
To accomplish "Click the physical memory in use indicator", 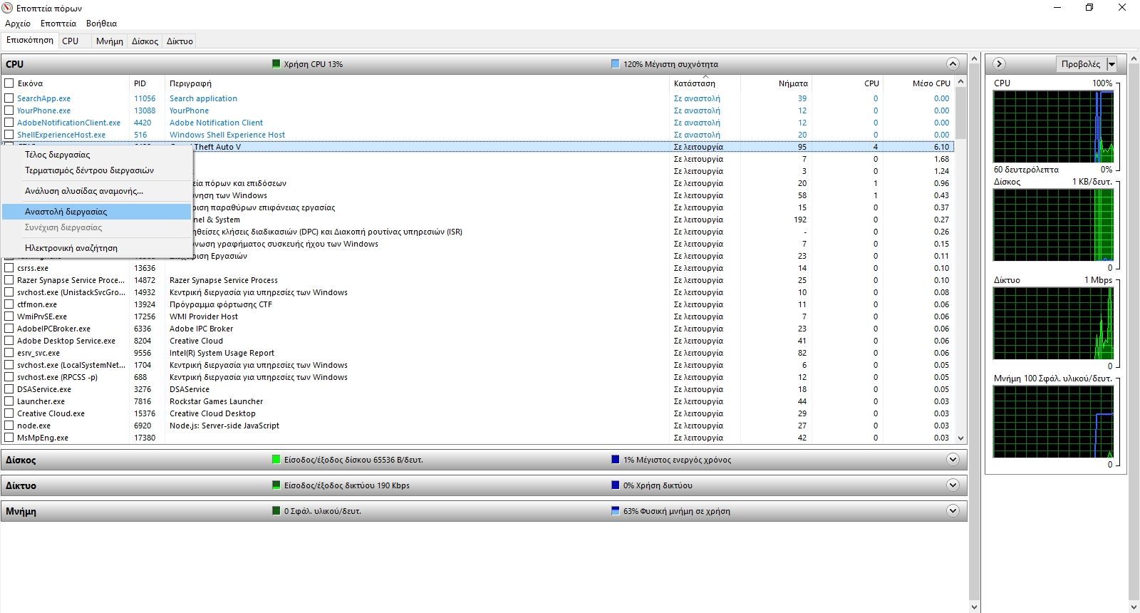I will click(x=616, y=511).
